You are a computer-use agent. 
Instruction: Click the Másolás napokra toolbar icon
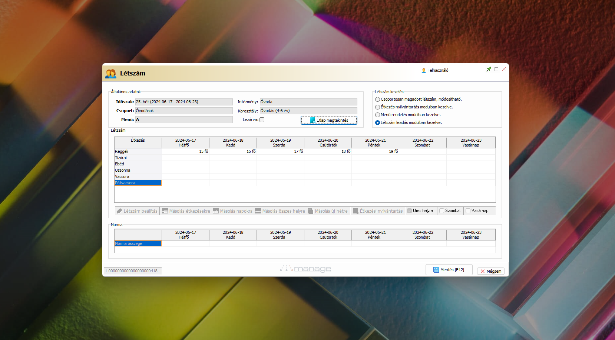click(216, 211)
